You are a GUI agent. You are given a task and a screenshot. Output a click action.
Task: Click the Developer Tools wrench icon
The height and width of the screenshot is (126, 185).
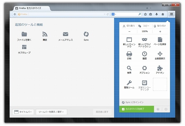[129, 83]
